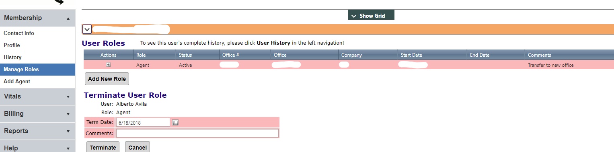
Task: Open the Term Date calendar picker
Action: (x=175, y=122)
